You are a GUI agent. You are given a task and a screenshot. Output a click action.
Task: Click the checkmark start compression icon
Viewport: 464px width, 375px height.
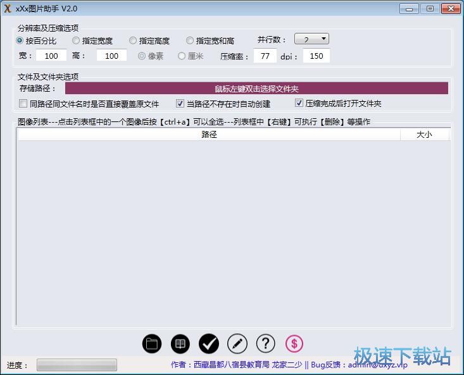point(209,343)
